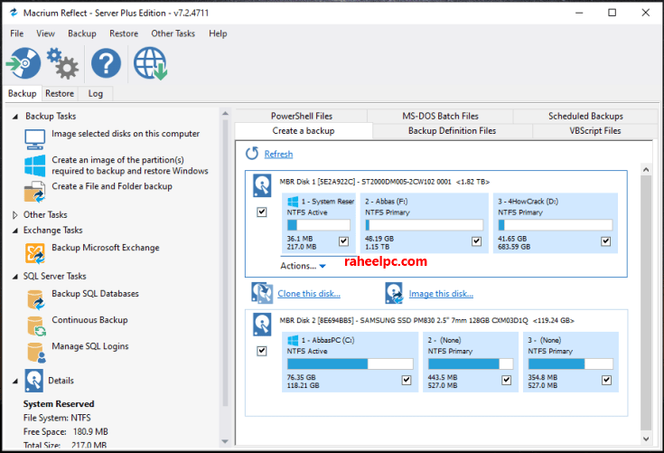664x453 pixels.
Task: Expand the Other Tasks section
Action: [15, 215]
